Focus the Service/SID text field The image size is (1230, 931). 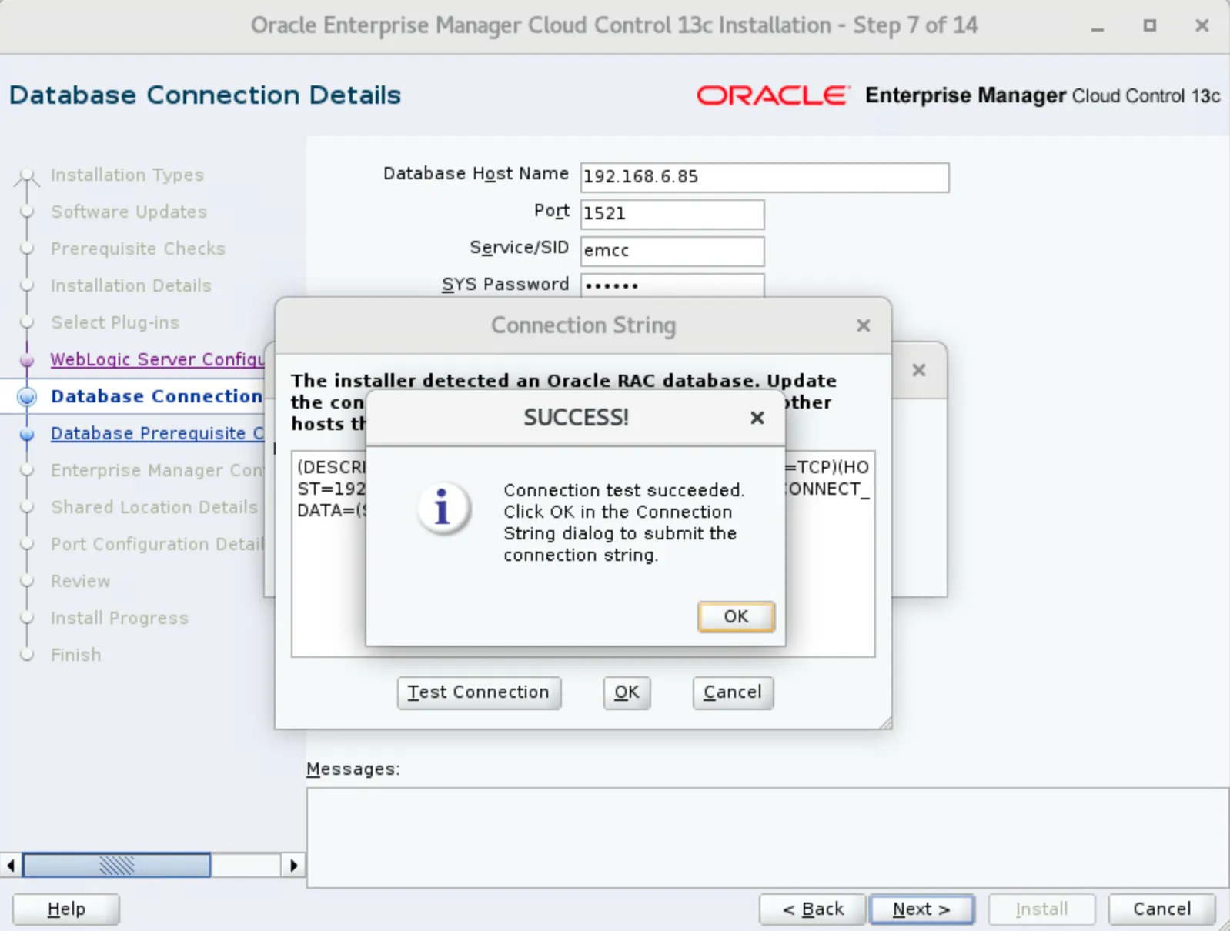pos(671,251)
